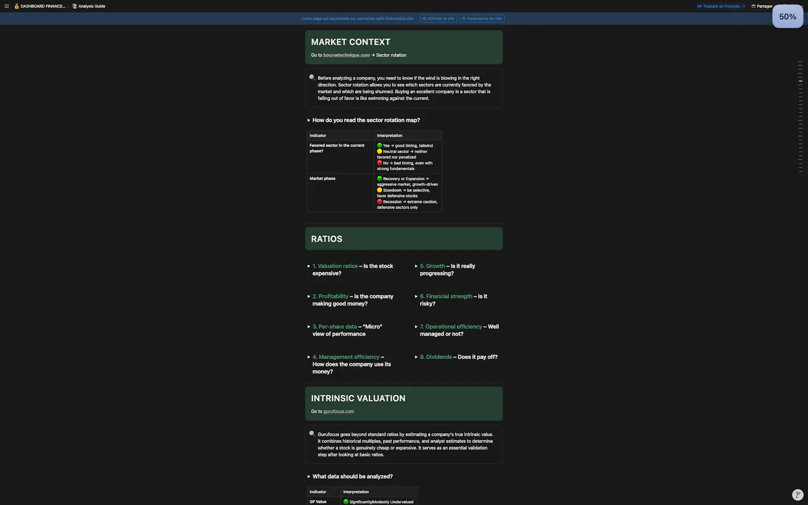Screen dimensions: 808x505
Task: Click the Valuation ratios green text
Action: click(x=335, y=266)
